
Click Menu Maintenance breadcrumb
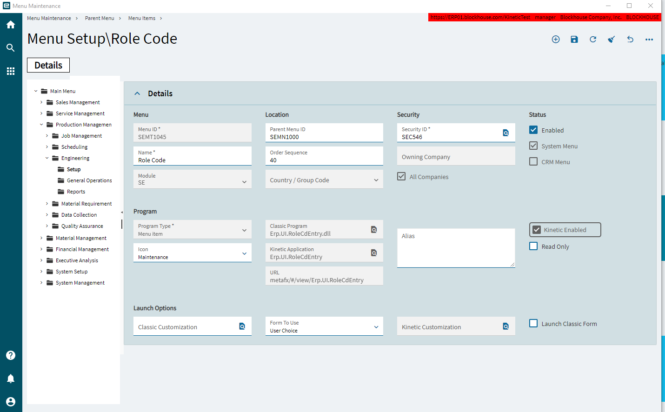[x=49, y=18]
